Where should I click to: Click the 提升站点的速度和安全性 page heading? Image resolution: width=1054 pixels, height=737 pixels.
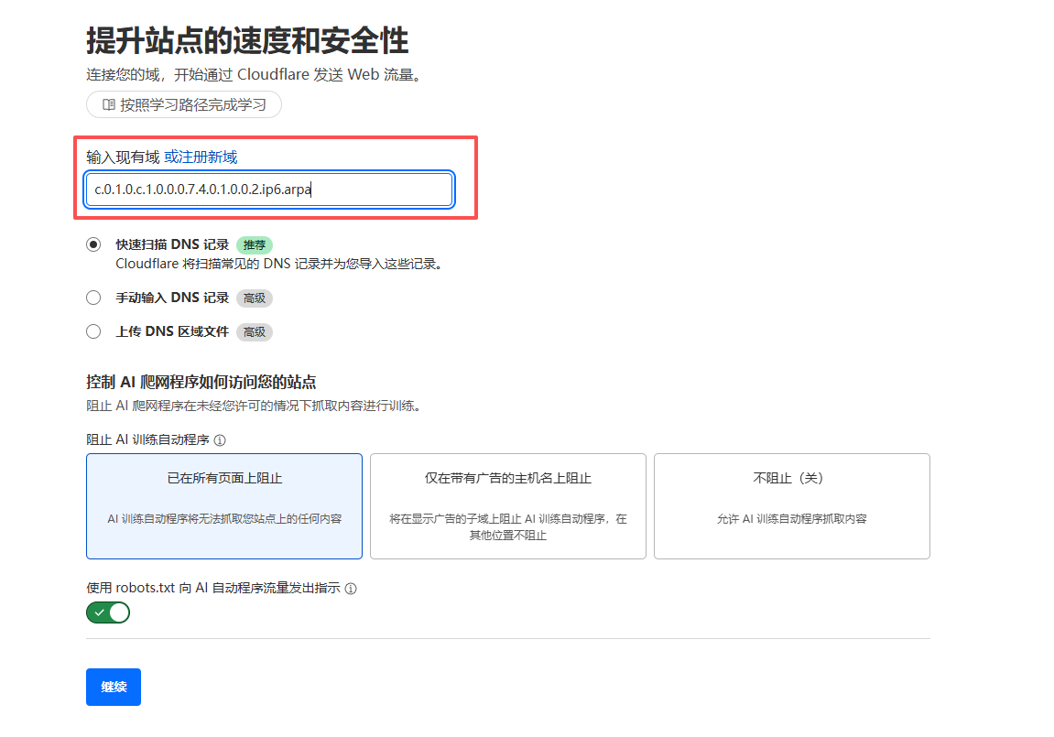point(247,41)
